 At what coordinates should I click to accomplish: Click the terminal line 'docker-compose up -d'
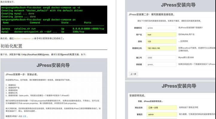click(66, 7)
